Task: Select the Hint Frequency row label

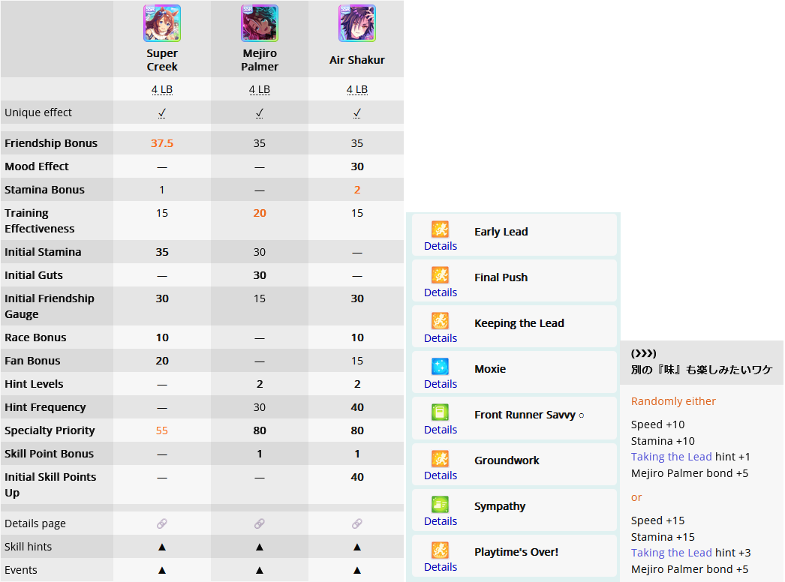Action: pos(45,407)
